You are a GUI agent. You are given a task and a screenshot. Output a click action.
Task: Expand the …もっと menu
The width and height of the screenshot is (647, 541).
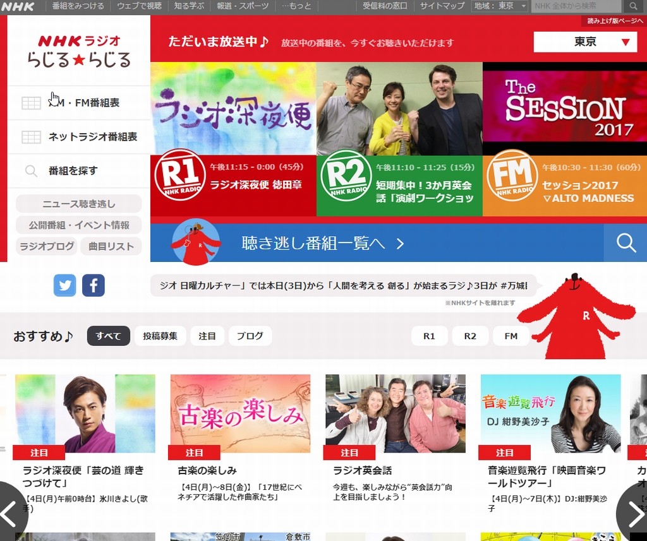pos(296,6)
